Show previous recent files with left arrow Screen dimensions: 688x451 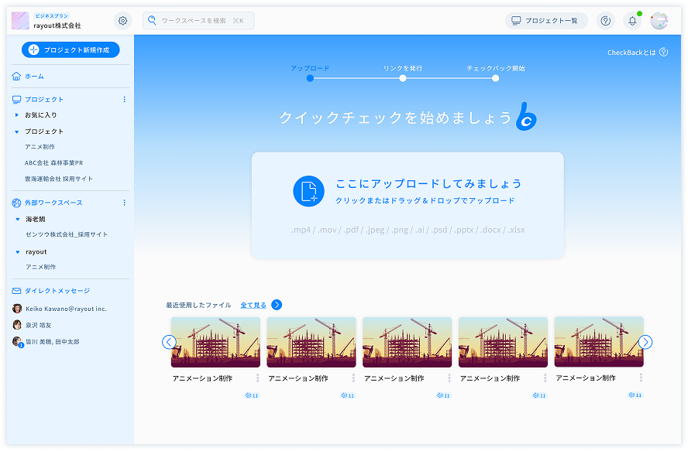169,342
